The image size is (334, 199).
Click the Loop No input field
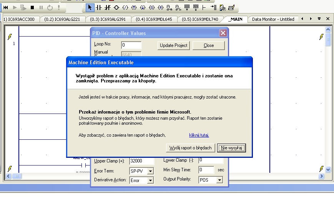coord(131,45)
